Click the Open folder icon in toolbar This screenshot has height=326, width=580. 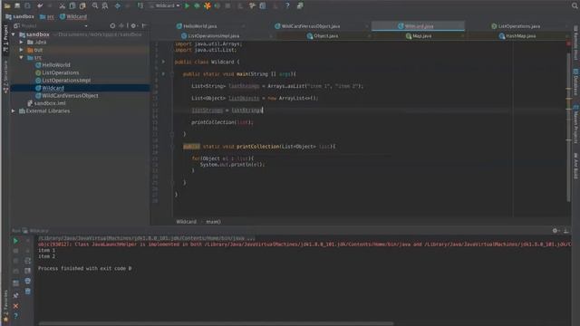pos(7,6)
